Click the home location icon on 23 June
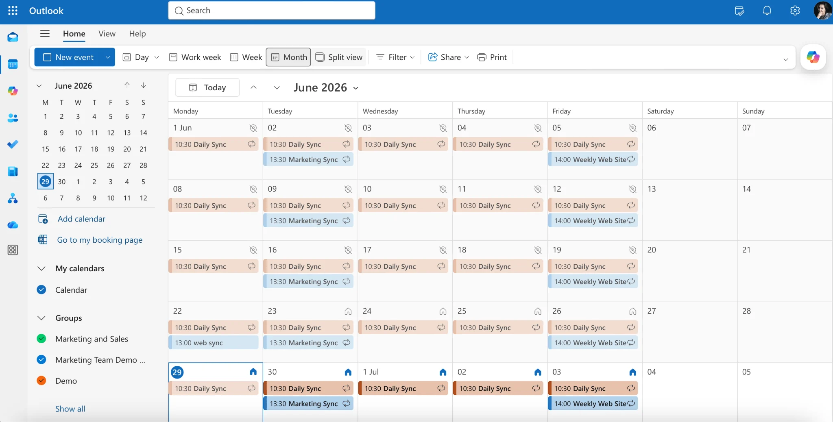The height and width of the screenshot is (422, 833). pos(348,311)
